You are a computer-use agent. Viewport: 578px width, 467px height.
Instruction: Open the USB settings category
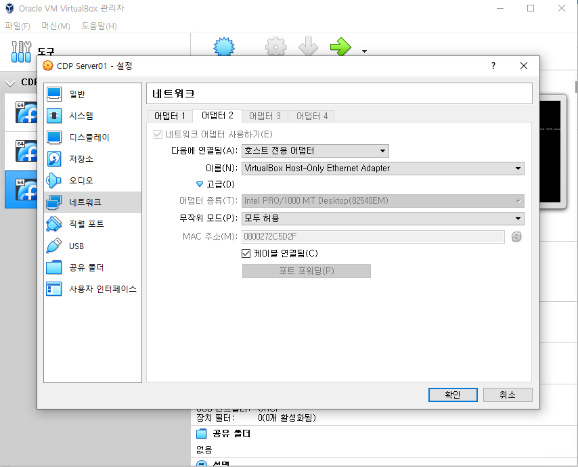[93, 246]
